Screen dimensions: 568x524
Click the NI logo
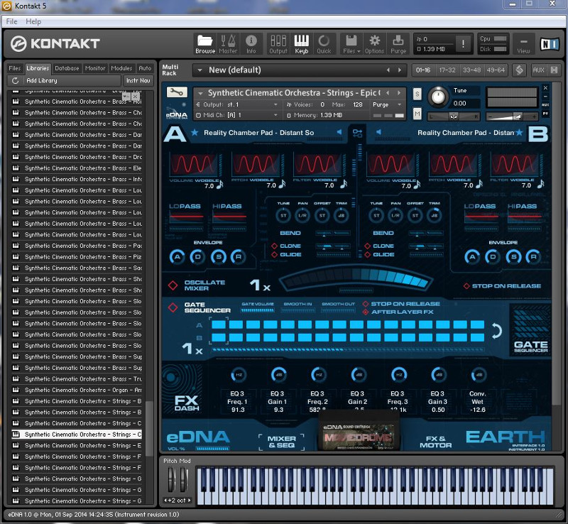(549, 44)
